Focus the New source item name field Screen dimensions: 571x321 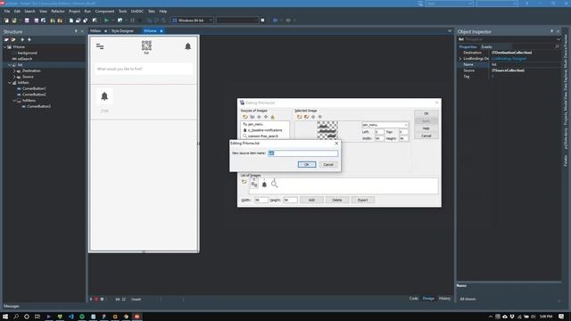point(303,153)
